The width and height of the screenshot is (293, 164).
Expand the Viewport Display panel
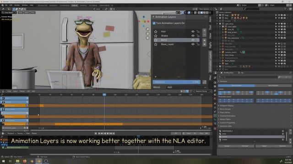227,106
